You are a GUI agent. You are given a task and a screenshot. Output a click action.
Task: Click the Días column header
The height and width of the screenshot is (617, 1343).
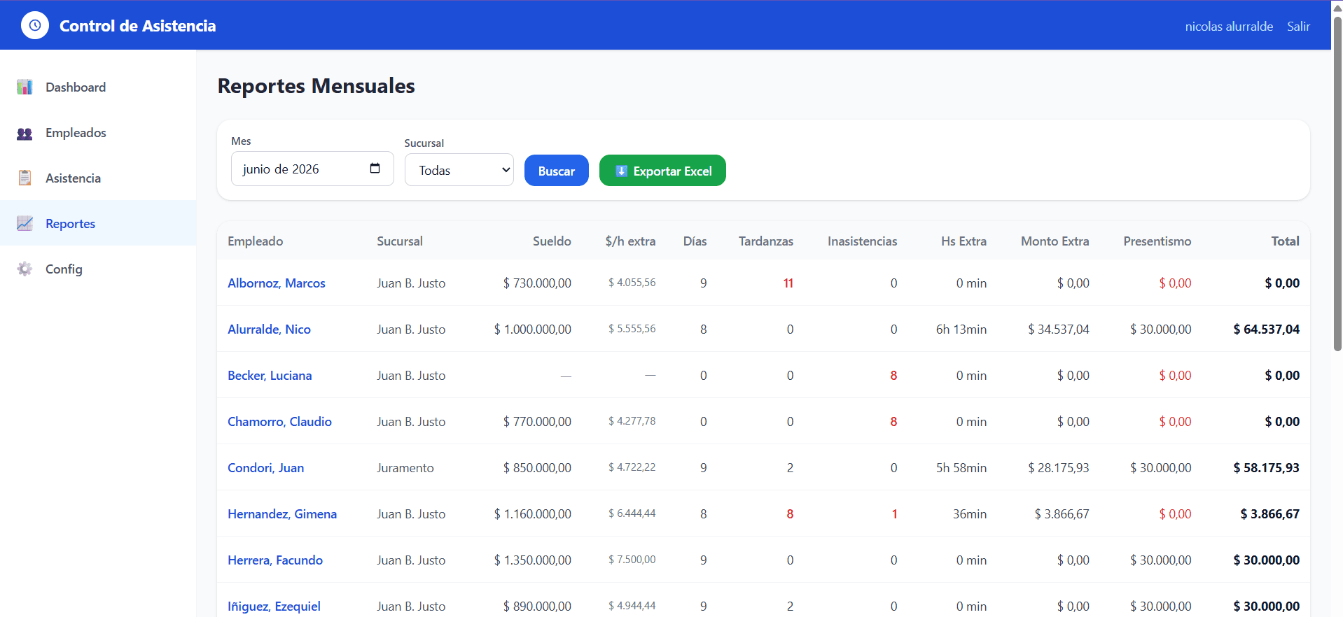coord(695,241)
